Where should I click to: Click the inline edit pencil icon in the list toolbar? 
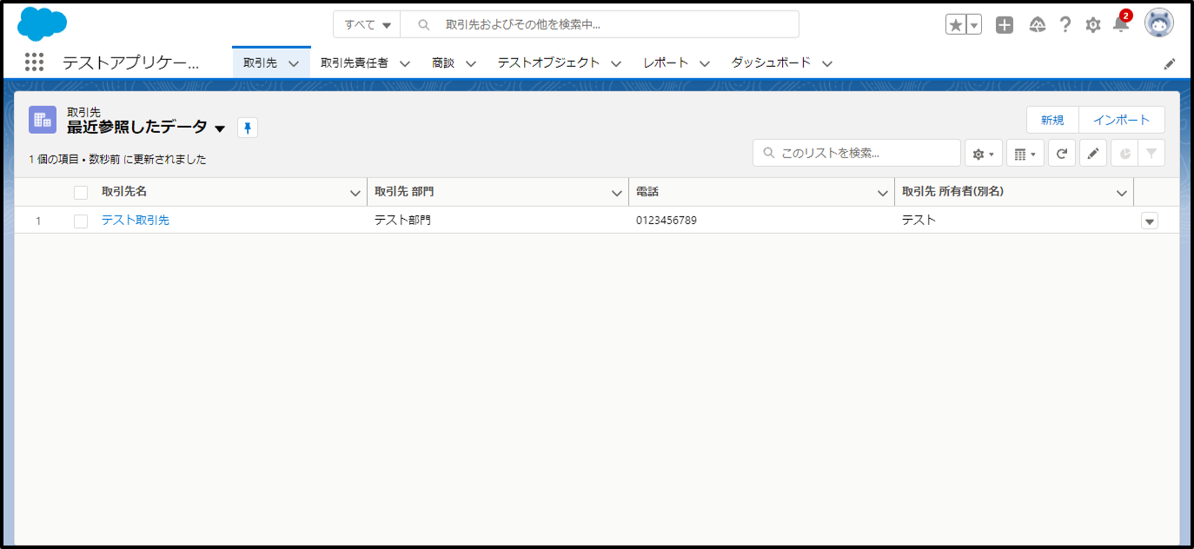(x=1092, y=154)
